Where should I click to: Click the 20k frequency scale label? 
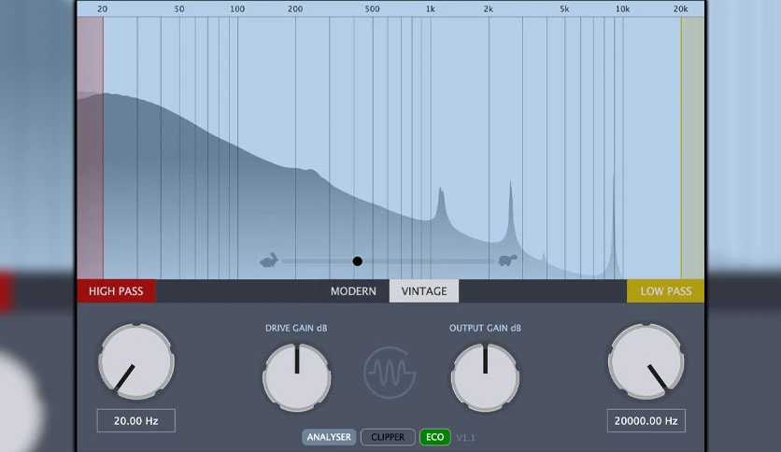680,9
